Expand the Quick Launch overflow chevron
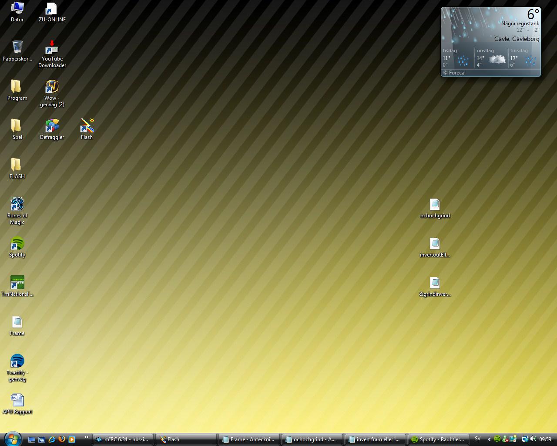This screenshot has height=446, width=557. [86, 437]
